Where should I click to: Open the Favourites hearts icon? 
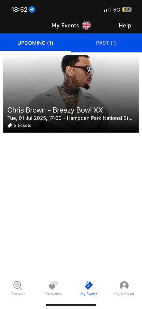[53, 285]
